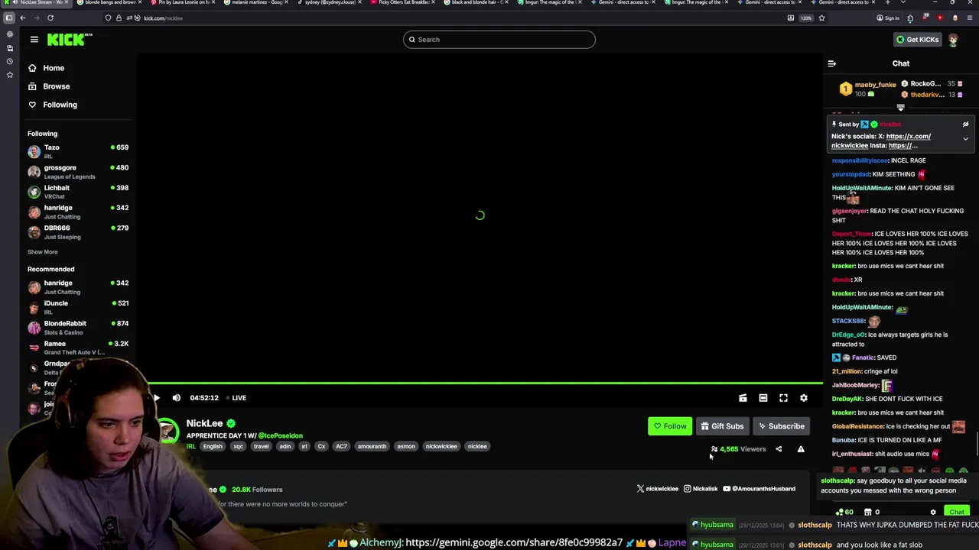Select the English tag
The image size is (979, 550).
pyautogui.click(x=213, y=446)
